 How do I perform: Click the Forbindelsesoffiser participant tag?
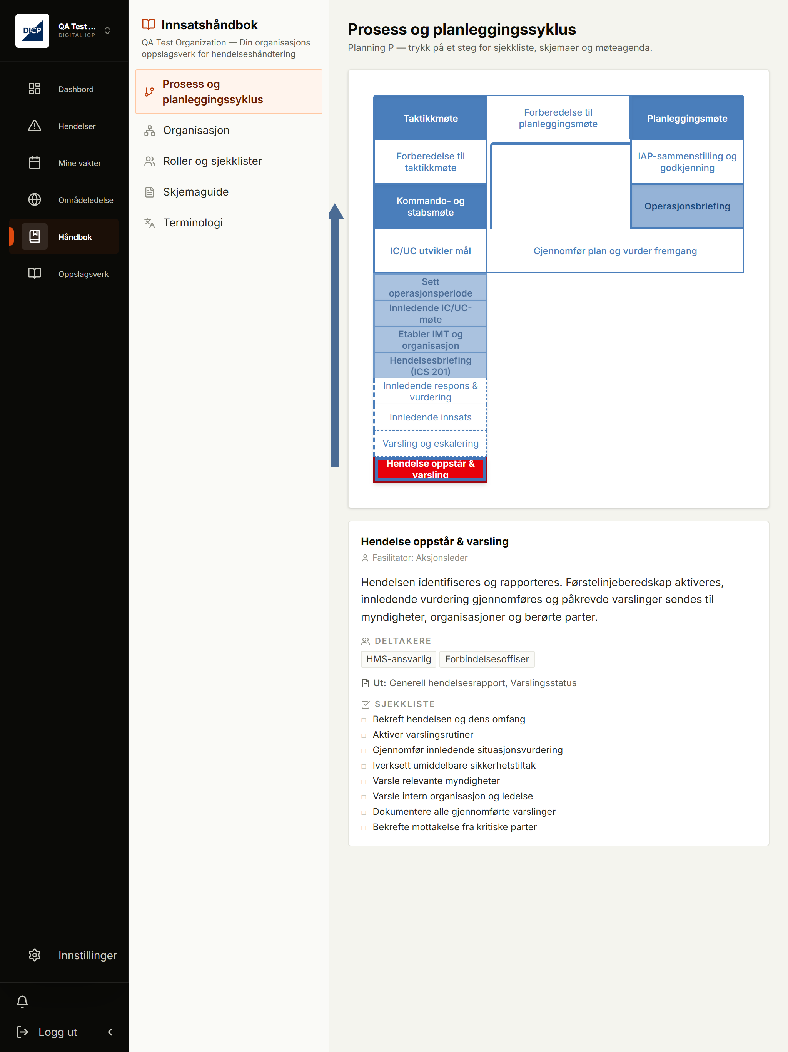click(487, 659)
